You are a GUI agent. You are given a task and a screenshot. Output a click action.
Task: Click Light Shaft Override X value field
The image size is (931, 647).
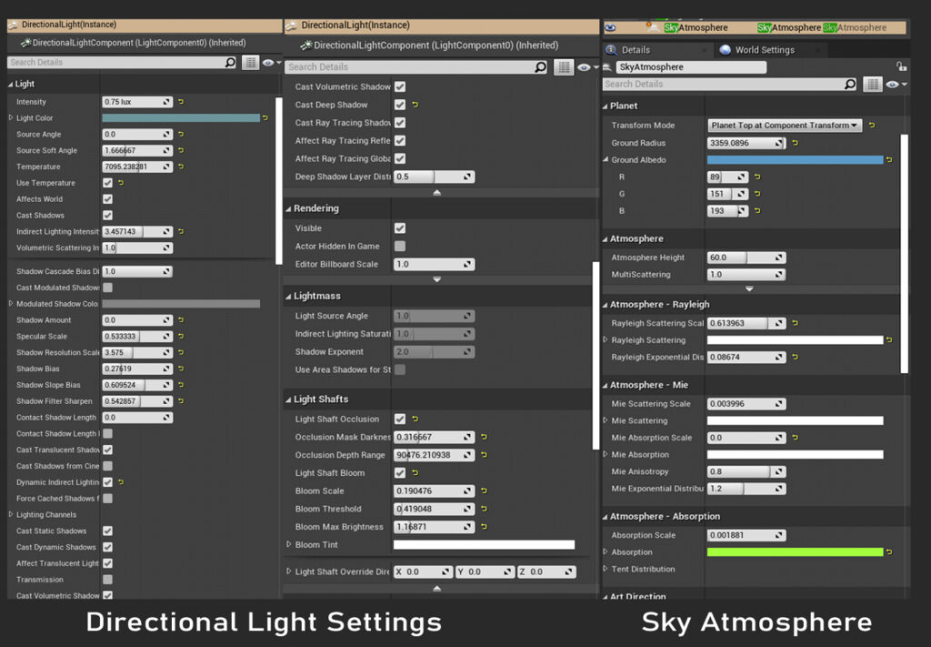click(423, 571)
